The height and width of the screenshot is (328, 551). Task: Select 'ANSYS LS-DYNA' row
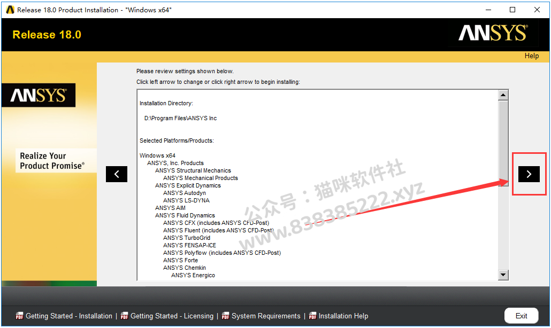pos(186,201)
